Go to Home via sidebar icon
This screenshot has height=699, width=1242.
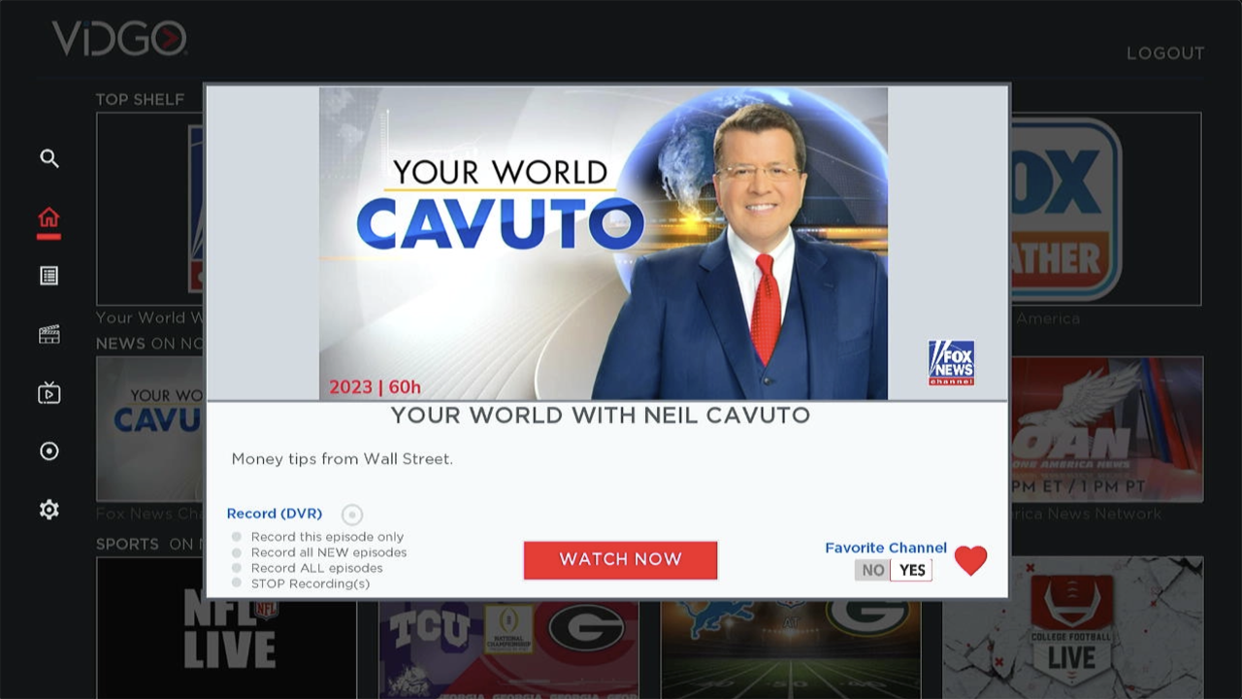pyautogui.click(x=49, y=217)
